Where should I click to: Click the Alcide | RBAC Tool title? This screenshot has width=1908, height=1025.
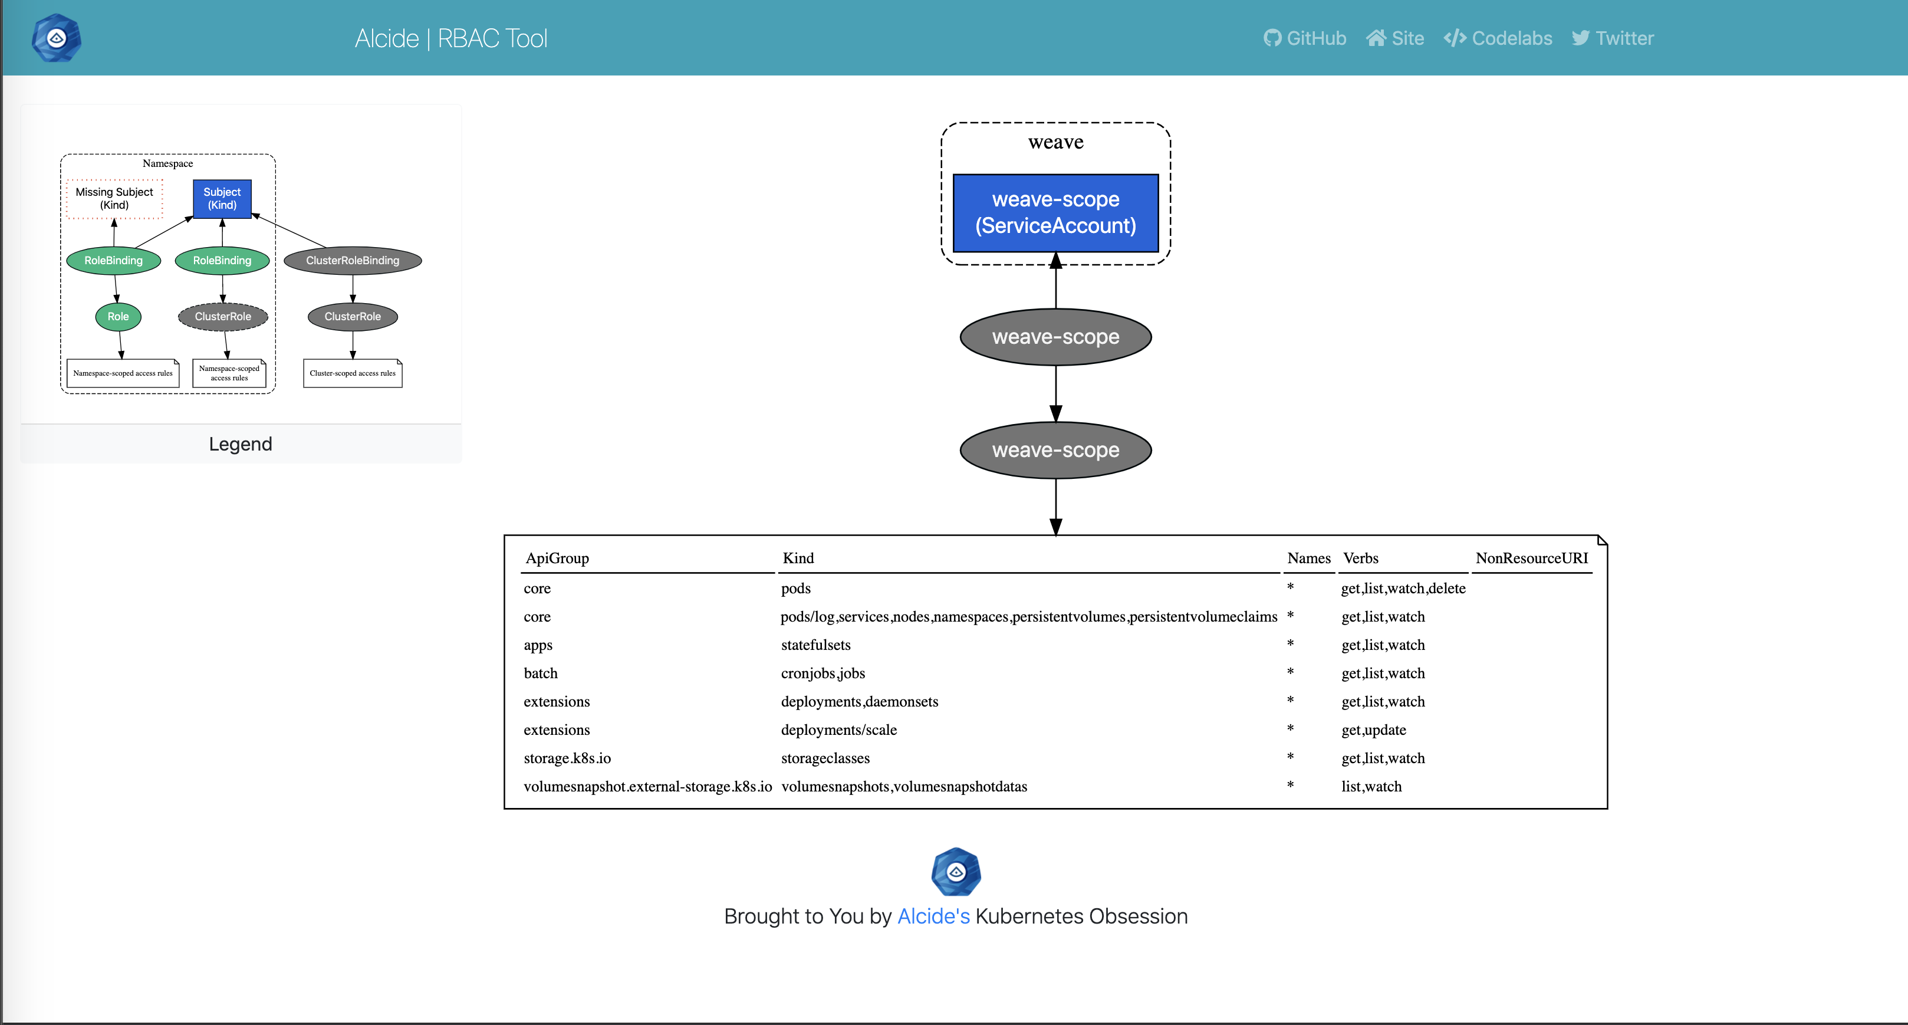[x=450, y=38]
